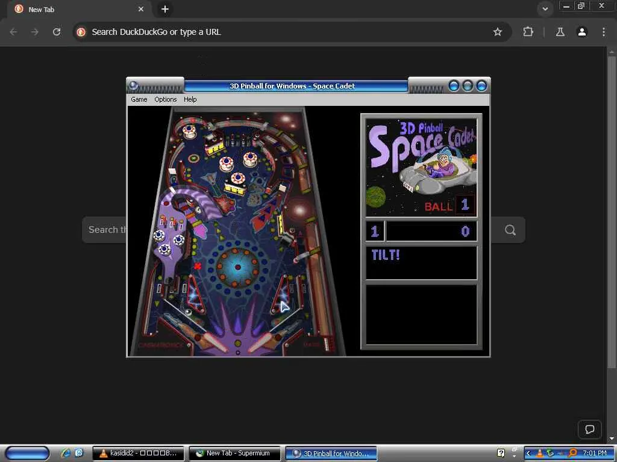Viewport: 617px width, 462px height.
Task: Open the Labs flask icon
Action: click(x=560, y=32)
